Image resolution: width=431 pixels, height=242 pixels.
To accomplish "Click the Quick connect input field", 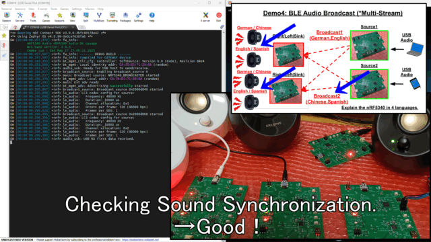I will pos(5,27).
